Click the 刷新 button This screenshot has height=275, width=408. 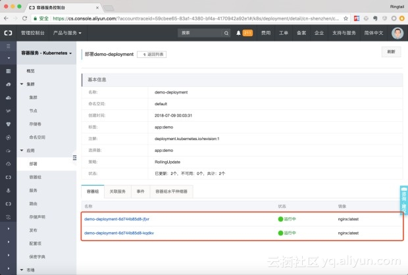391,52
